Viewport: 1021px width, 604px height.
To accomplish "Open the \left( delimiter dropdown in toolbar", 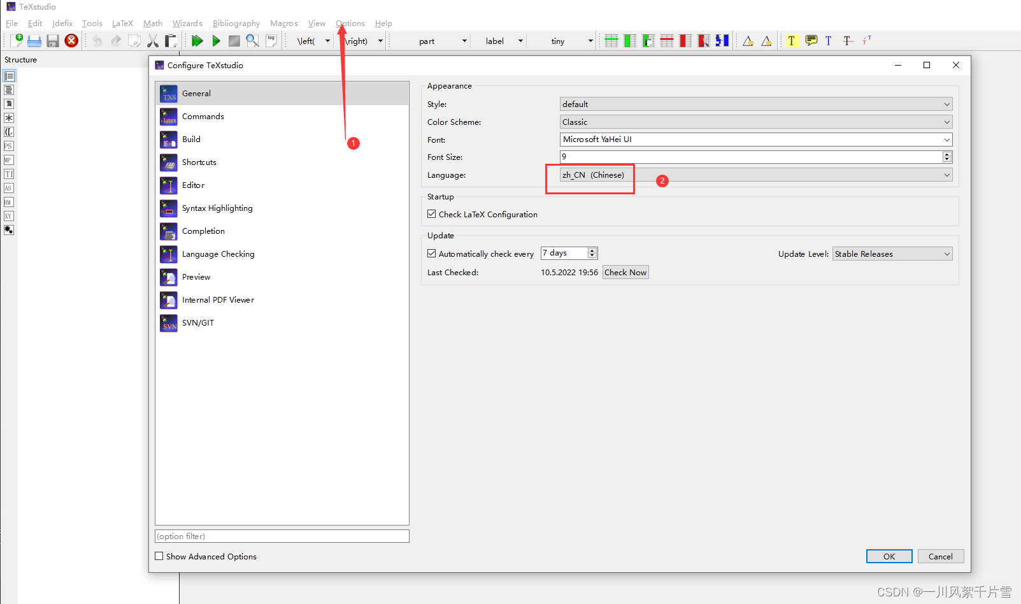I will point(313,41).
